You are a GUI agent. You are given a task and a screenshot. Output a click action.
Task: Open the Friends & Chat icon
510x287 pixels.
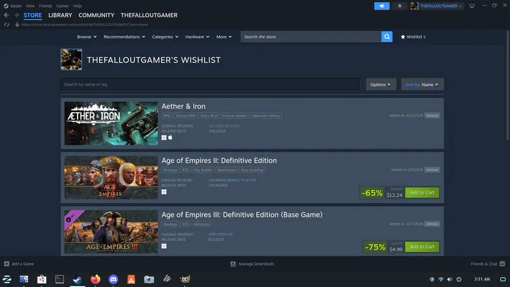[x=502, y=264]
